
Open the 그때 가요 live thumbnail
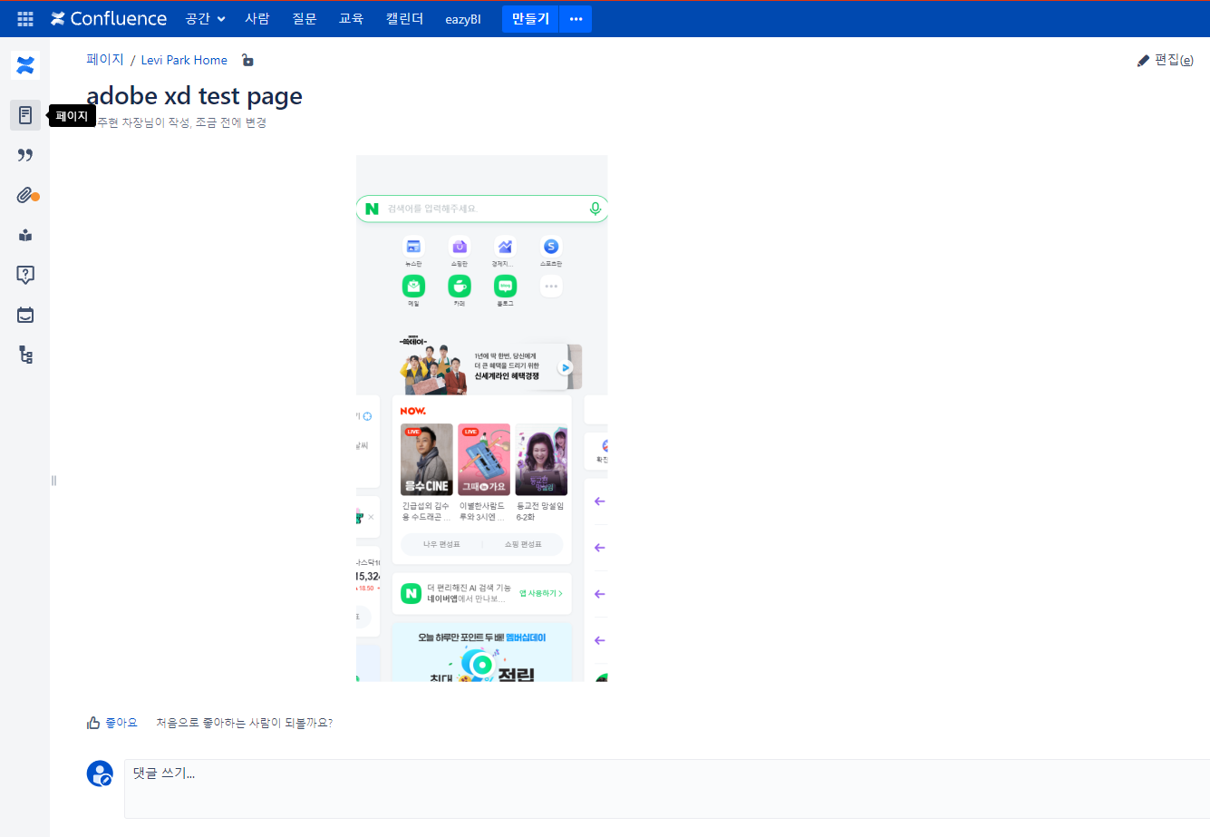484,460
